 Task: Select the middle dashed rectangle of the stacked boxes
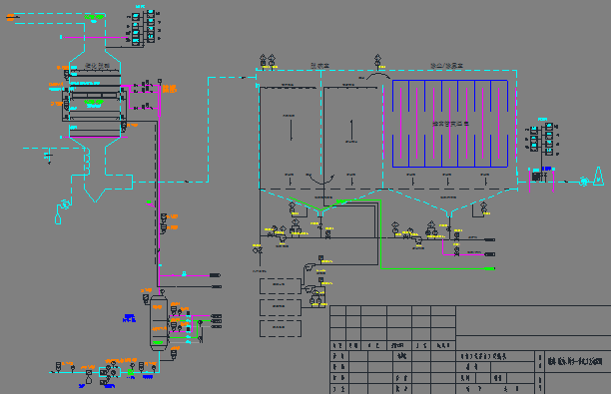coord(281,307)
